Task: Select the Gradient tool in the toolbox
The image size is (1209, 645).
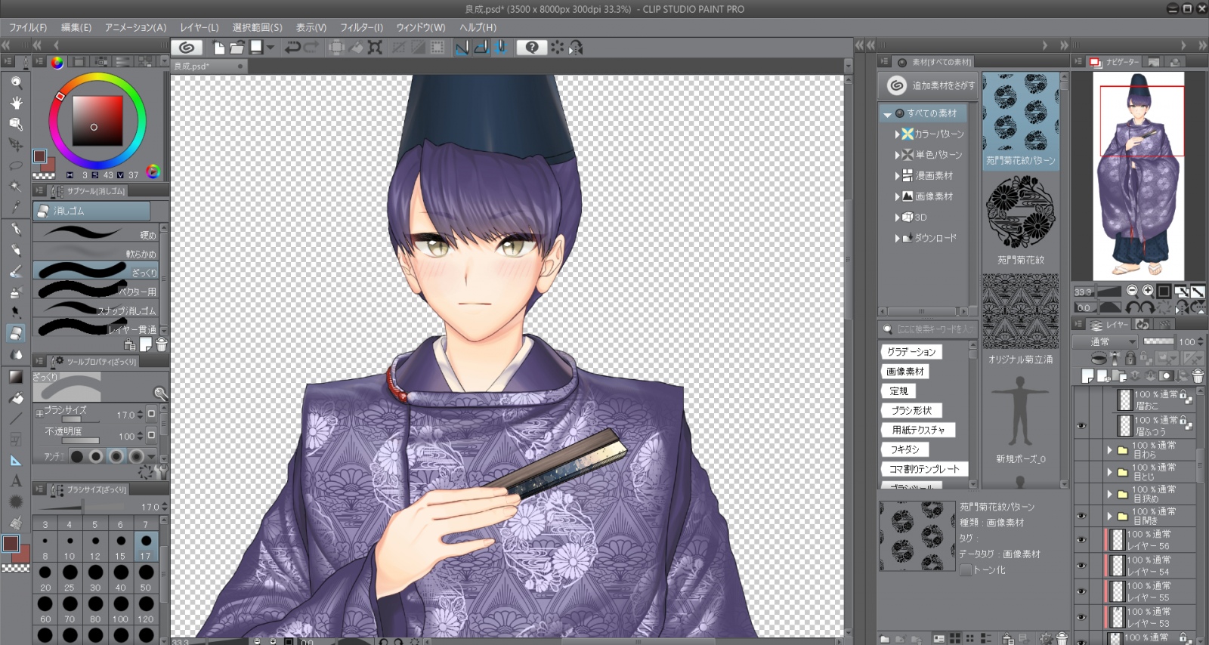Action: coord(16,376)
